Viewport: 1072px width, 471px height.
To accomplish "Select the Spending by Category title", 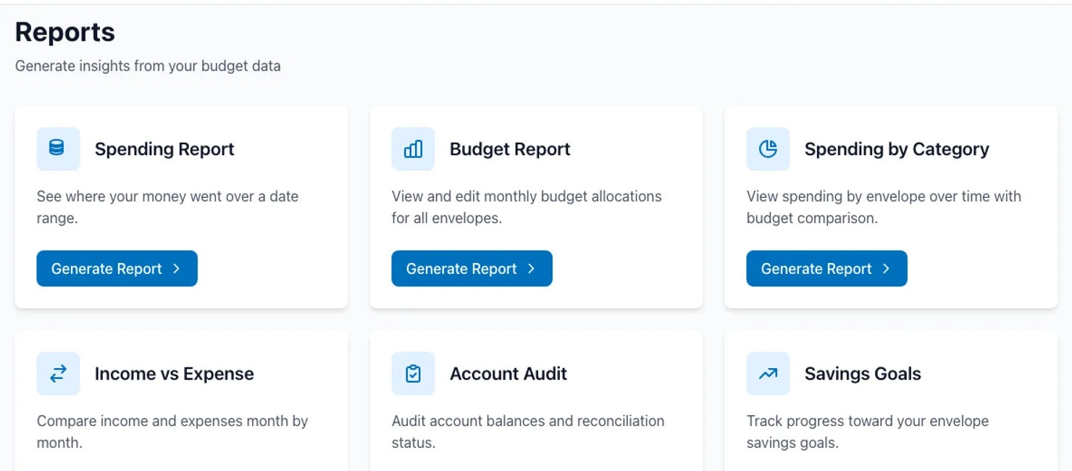I will pyautogui.click(x=897, y=149).
